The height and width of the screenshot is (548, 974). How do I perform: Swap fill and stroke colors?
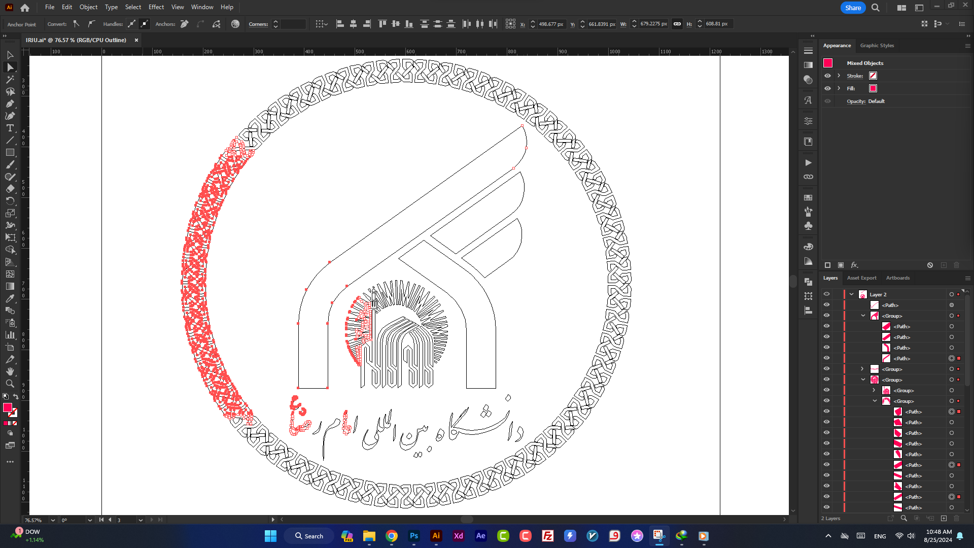pyautogui.click(x=16, y=397)
